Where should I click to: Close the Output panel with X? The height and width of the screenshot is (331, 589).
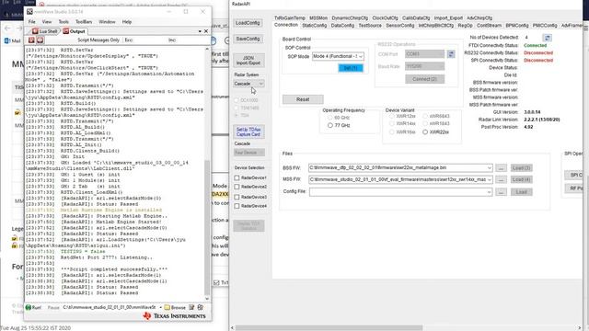(206, 31)
